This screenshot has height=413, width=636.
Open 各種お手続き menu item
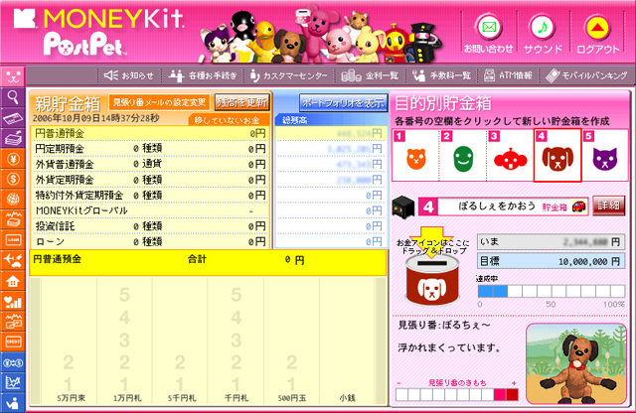coord(202,75)
